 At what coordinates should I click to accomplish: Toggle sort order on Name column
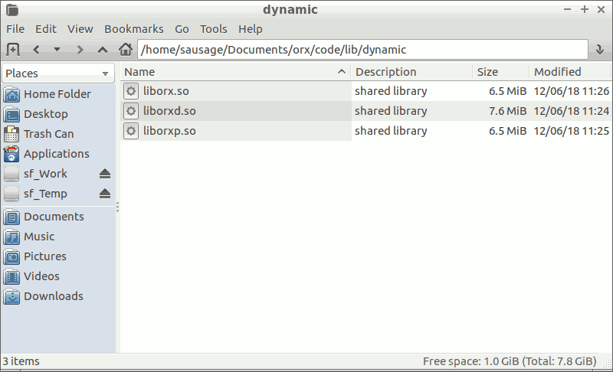(236, 72)
